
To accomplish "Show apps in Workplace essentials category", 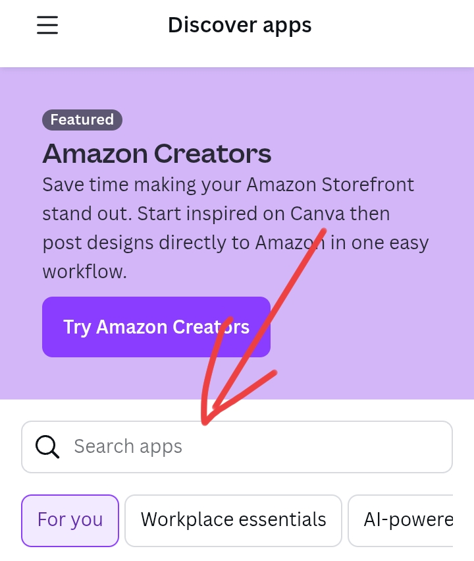I will point(233,520).
